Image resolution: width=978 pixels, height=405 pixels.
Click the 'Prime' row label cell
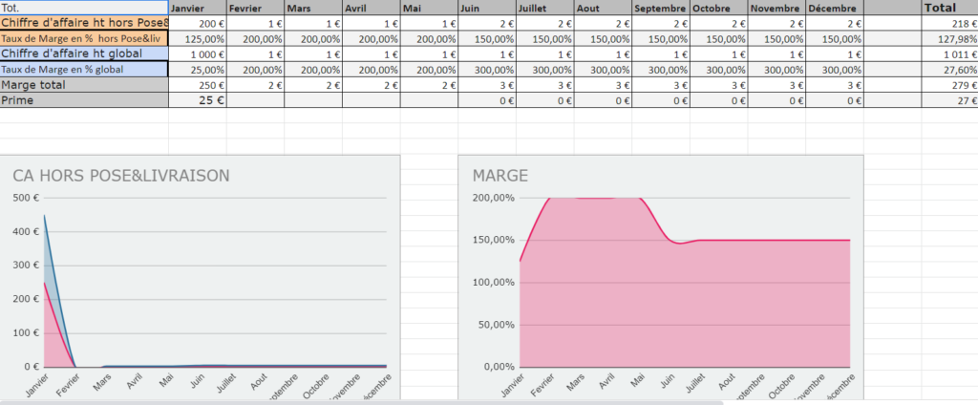coord(84,100)
